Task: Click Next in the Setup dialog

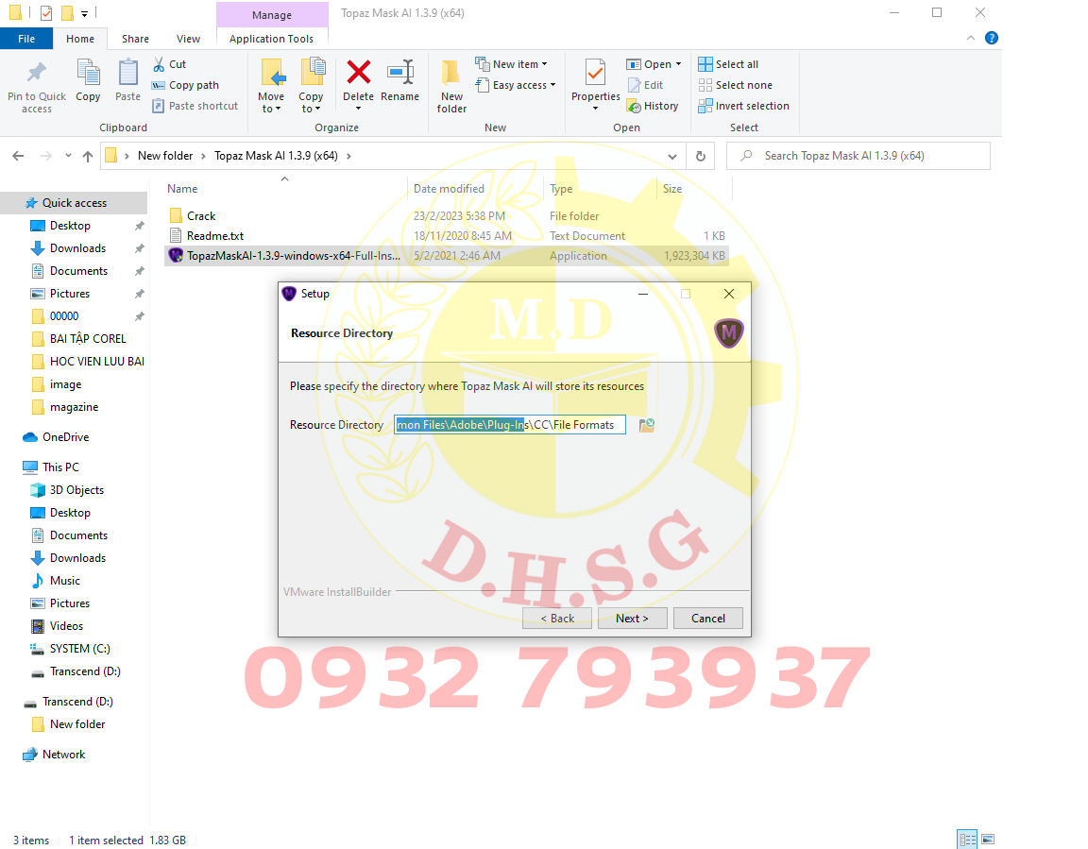Action: point(632,618)
